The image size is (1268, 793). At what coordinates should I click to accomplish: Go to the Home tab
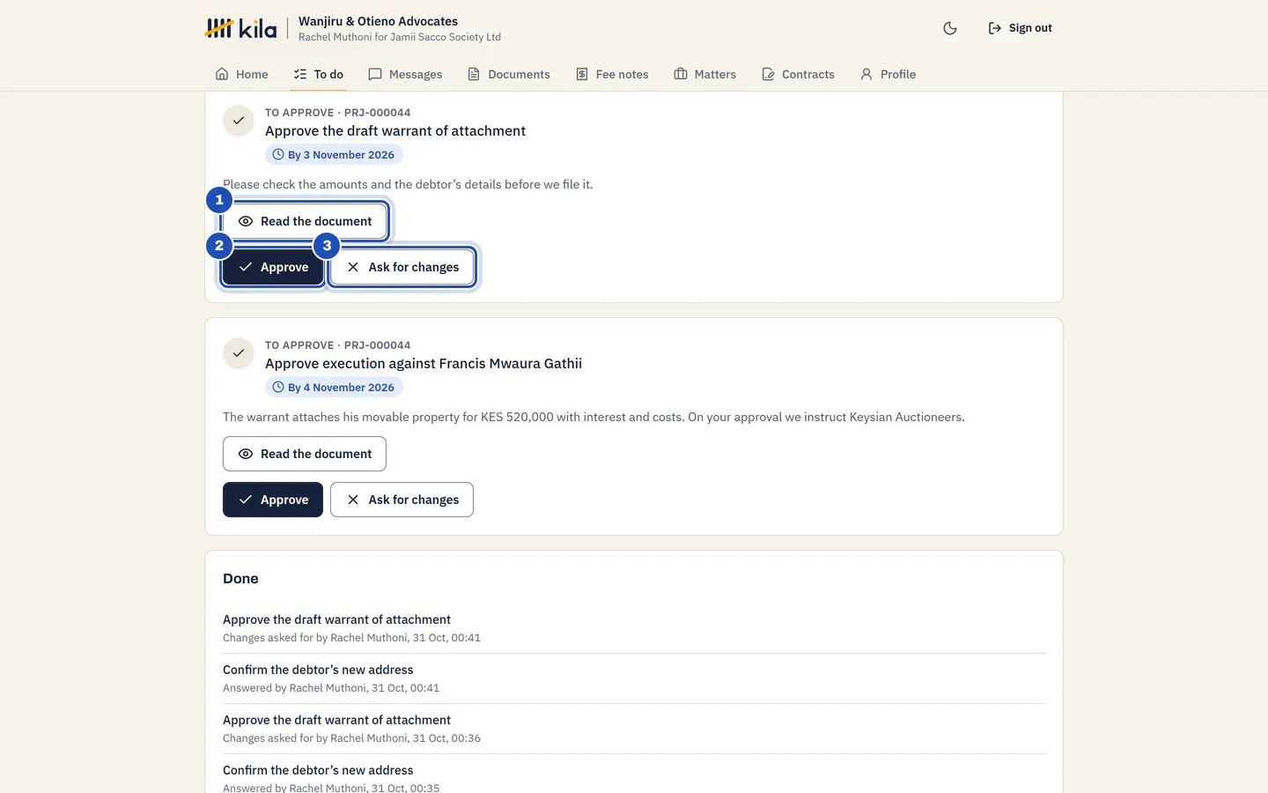click(242, 74)
